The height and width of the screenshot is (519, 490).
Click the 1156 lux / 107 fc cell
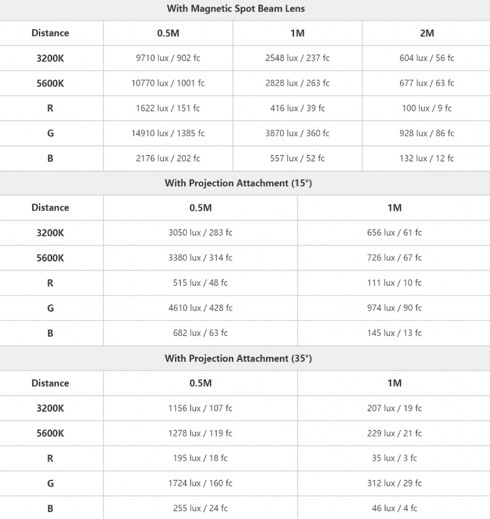coord(200,408)
